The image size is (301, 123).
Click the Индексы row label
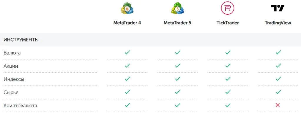[14, 79]
